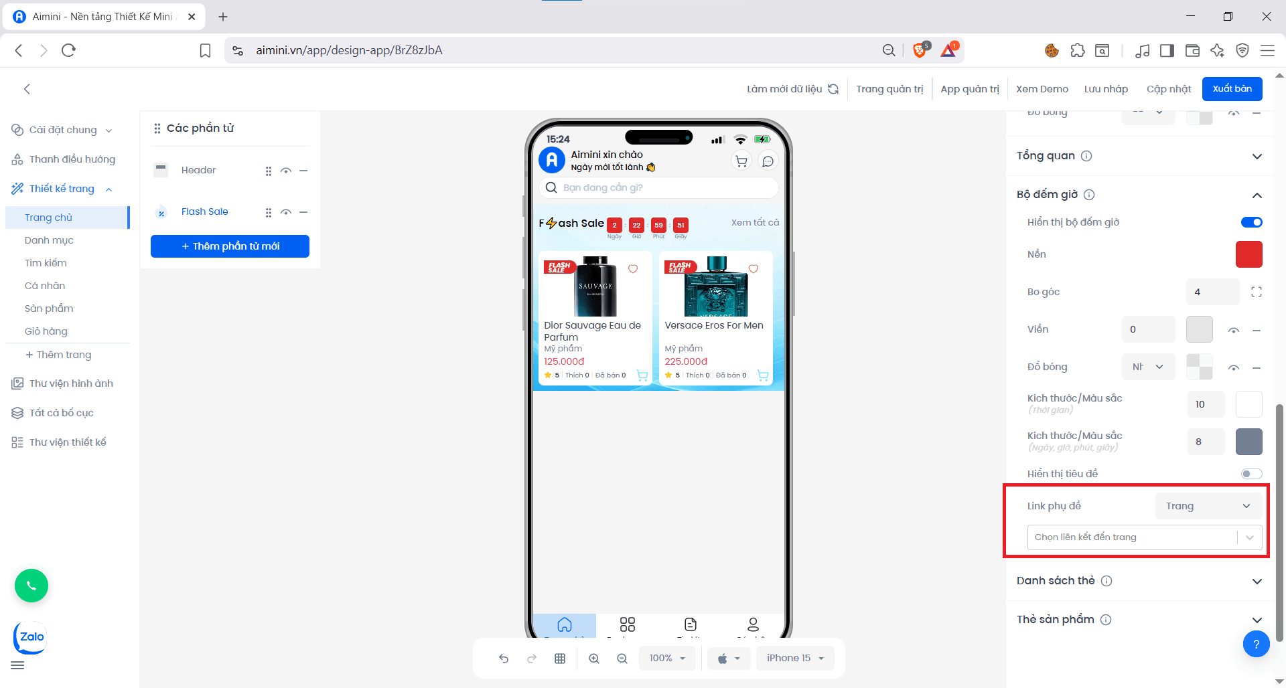Open the green phone call button
The height and width of the screenshot is (688, 1286).
pyautogui.click(x=31, y=586)
